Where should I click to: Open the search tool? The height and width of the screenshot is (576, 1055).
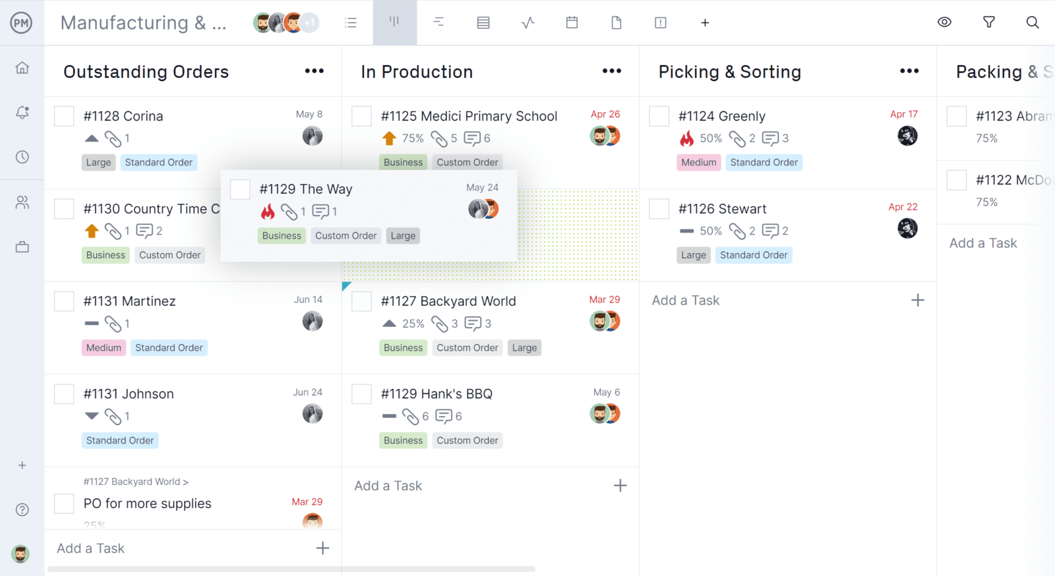pyautogui.click(x=1032, y=22)
